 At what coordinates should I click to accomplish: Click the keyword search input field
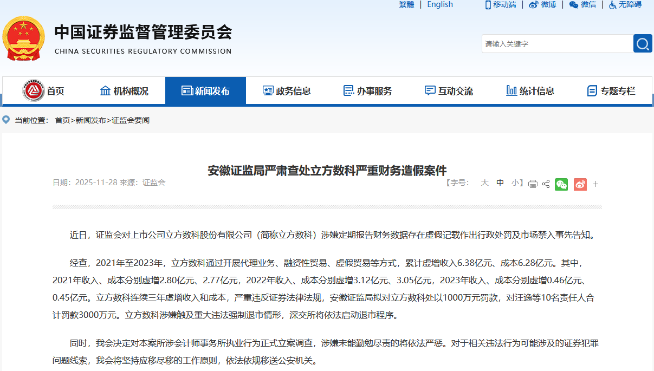coord(556,44)
